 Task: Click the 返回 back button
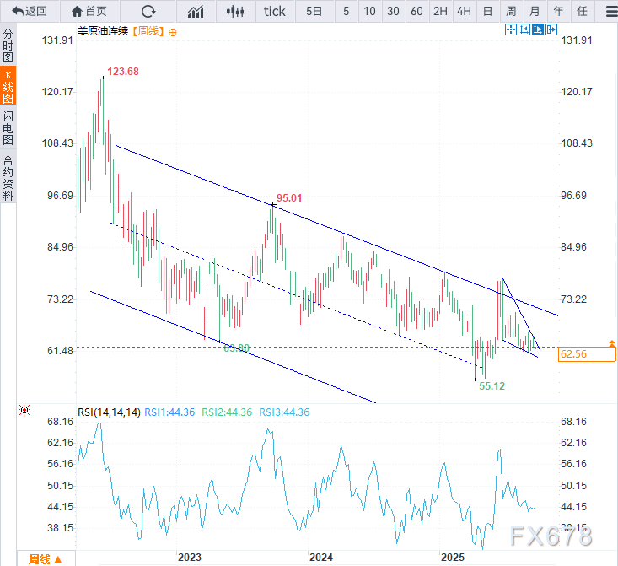click(29, 11)
